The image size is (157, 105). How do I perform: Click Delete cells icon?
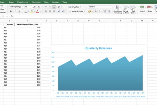[149, 7]
